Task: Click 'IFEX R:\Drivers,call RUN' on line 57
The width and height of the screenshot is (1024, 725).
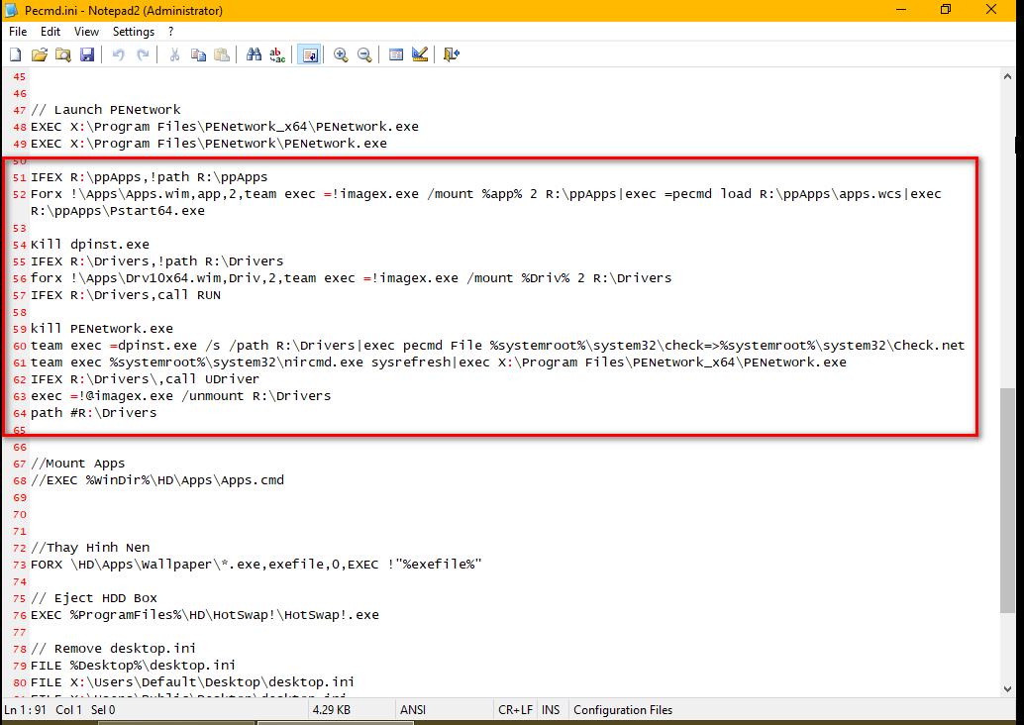Action: [x=126, y=294]
